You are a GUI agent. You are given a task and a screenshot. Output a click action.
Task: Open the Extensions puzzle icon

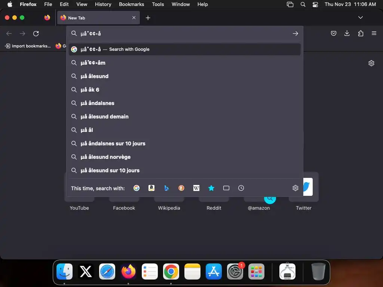(x=361, y=33)
